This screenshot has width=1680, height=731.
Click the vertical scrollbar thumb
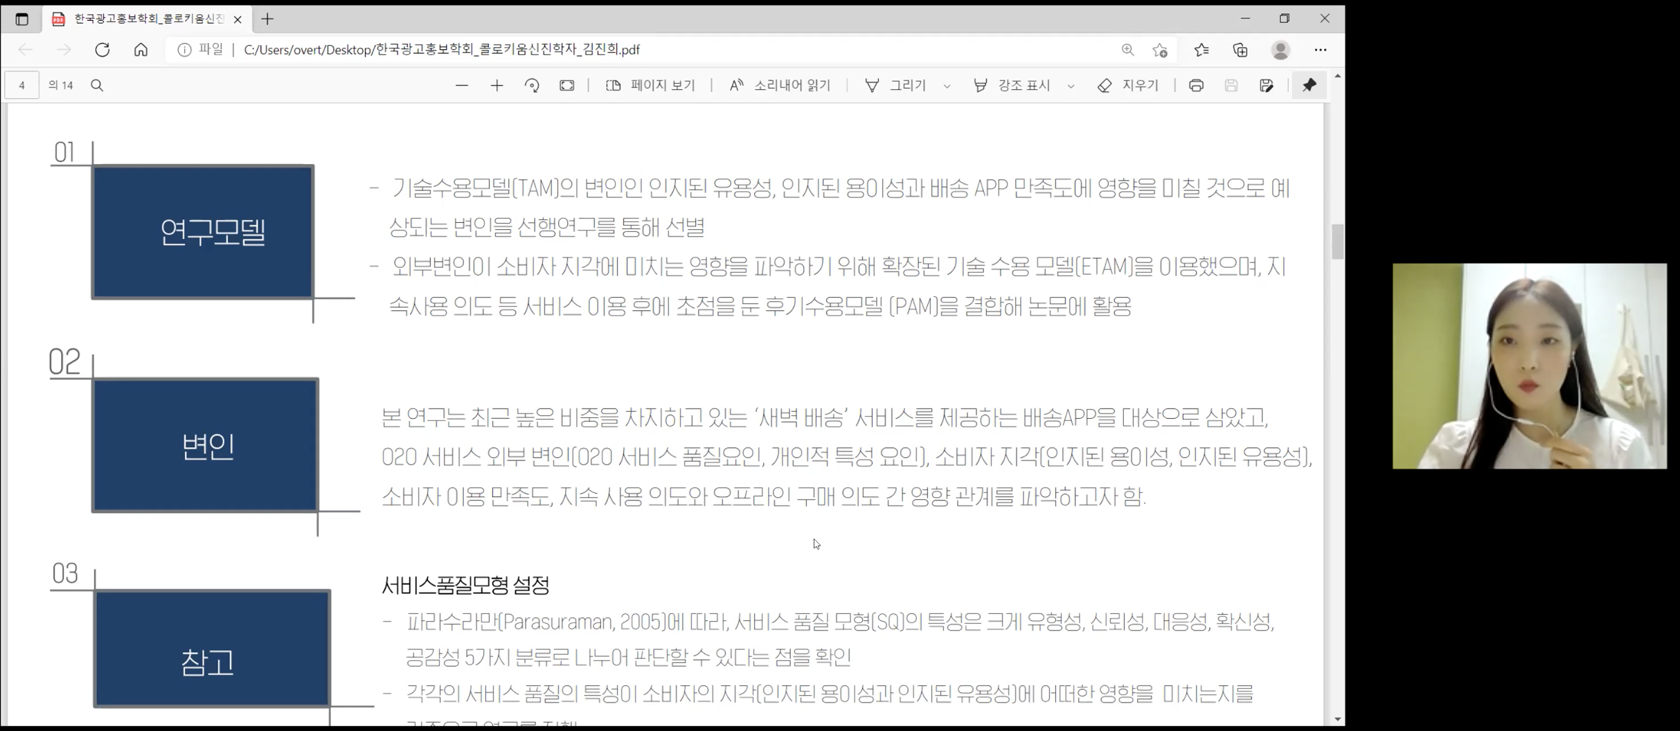1337,242
